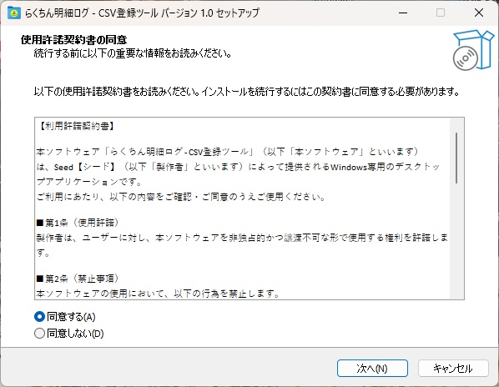Click the 使用許諾契約書の同意 page title

tap(73, 40)
